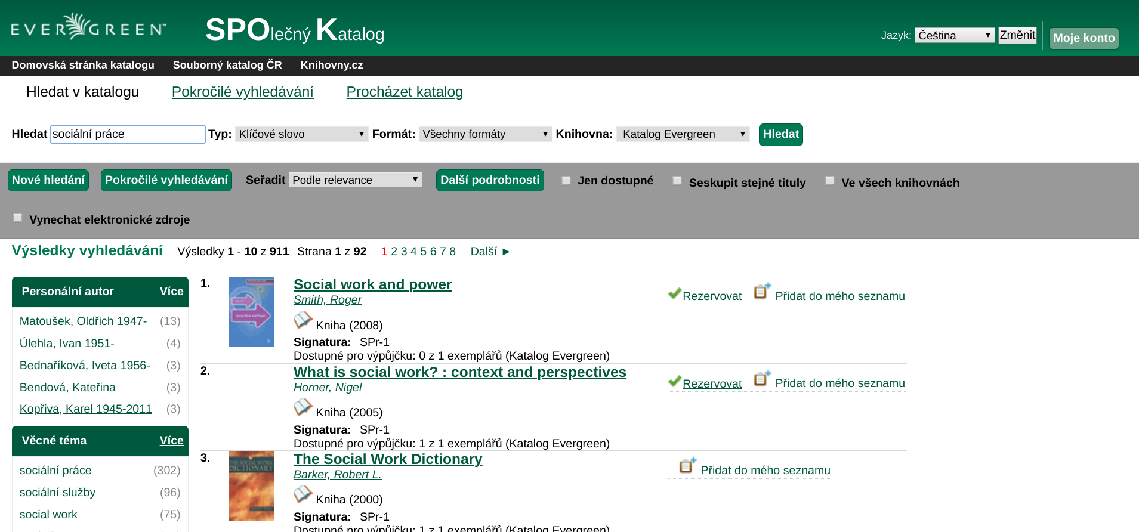Open the Knihovna library dropdown
Screen dimensions: 1139x532
[683, 134]
